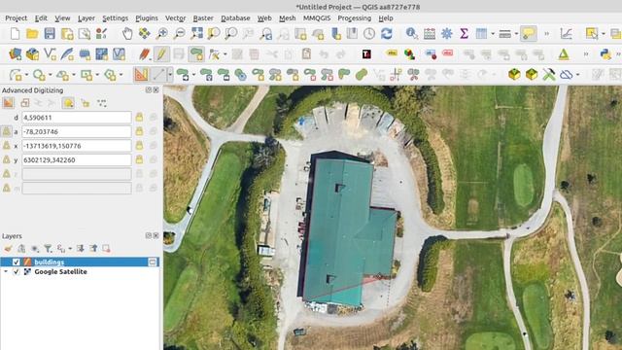This screenshot has height=350, width=622.
Task: Click the New GeoPackage Layer icon
Action: [x=32, y=54]
